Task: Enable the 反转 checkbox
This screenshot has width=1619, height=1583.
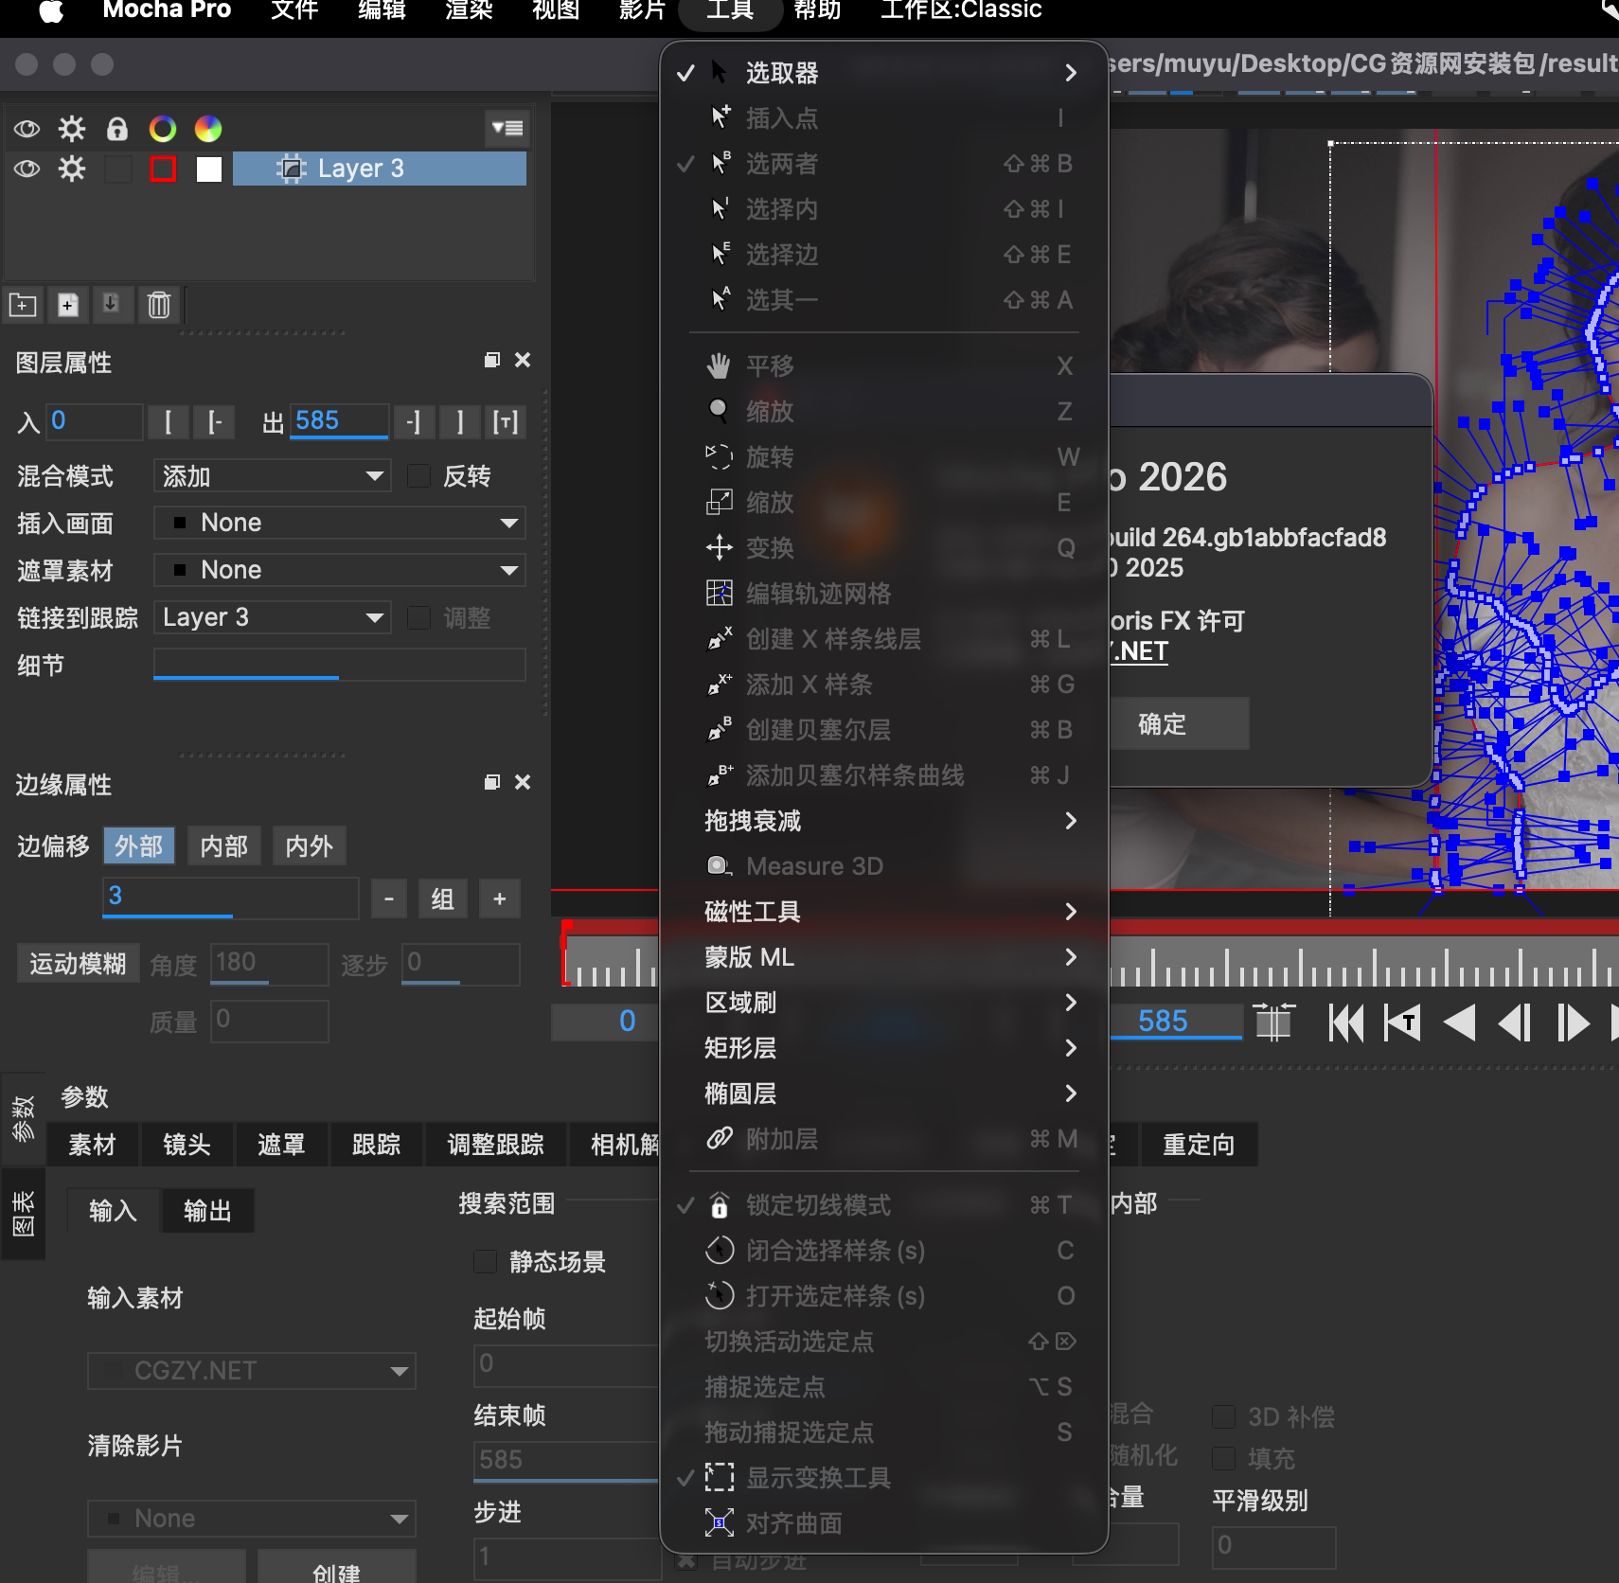Action: point(418,475)
